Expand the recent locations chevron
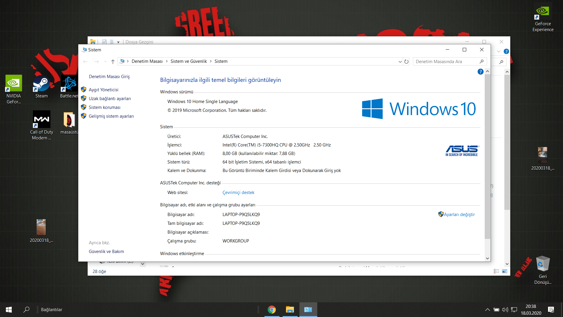Viewport: 563px width, 317px height. click(105, 62)
